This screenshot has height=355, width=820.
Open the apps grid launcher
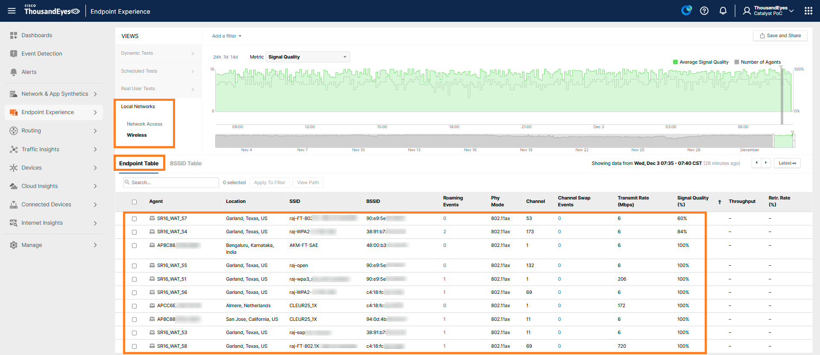pos(808,11)
